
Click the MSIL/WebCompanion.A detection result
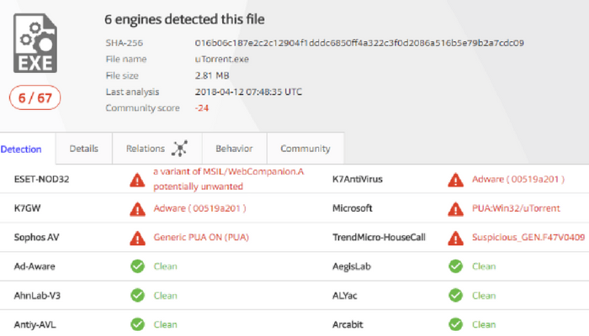point(228,179)
